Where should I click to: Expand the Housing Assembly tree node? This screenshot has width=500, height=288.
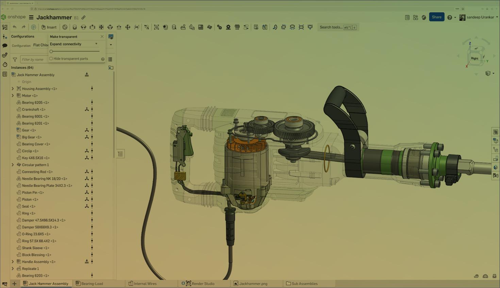13,89
